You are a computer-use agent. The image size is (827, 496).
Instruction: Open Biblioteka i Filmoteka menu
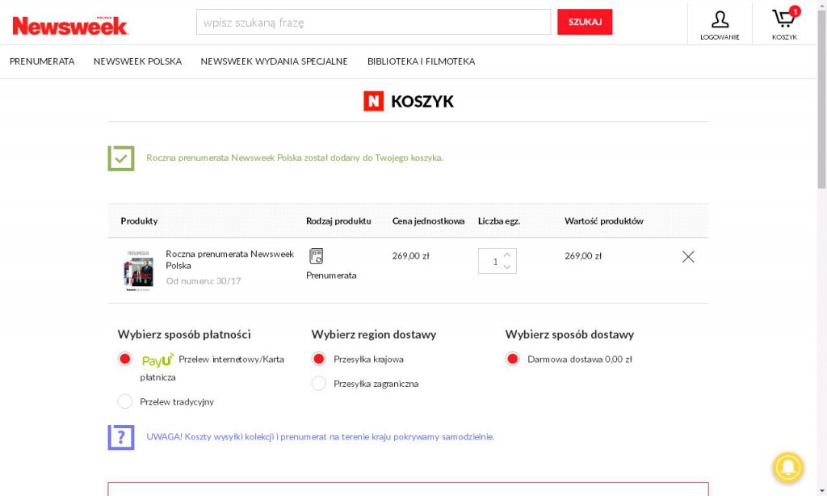[421, 61]
